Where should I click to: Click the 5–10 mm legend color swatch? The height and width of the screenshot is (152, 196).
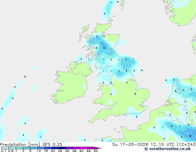tap(34, 148)
